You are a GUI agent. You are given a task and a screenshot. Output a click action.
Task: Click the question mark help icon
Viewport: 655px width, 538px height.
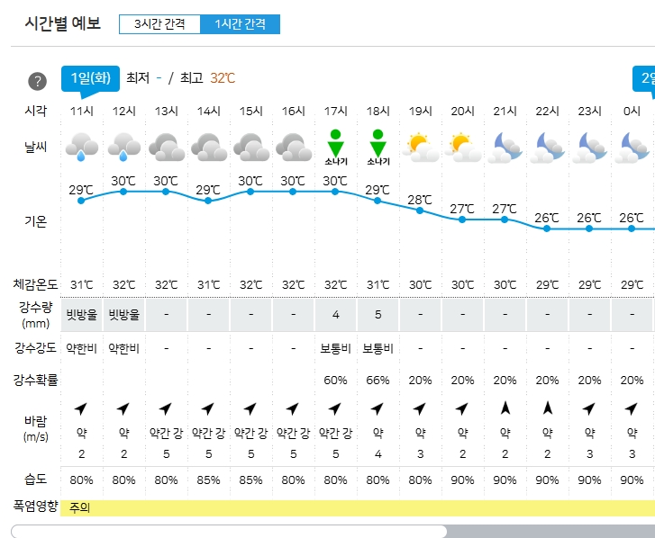(37, 81)
